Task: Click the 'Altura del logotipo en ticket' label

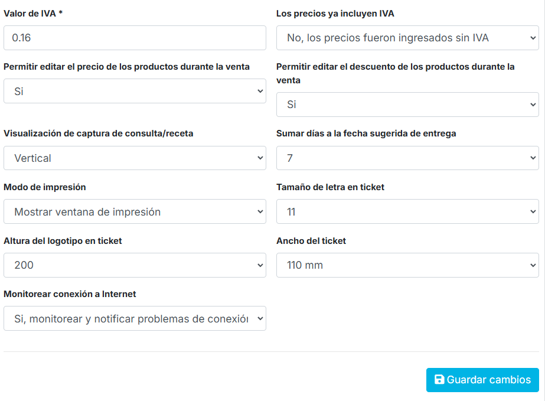Action: pos(63,241)
